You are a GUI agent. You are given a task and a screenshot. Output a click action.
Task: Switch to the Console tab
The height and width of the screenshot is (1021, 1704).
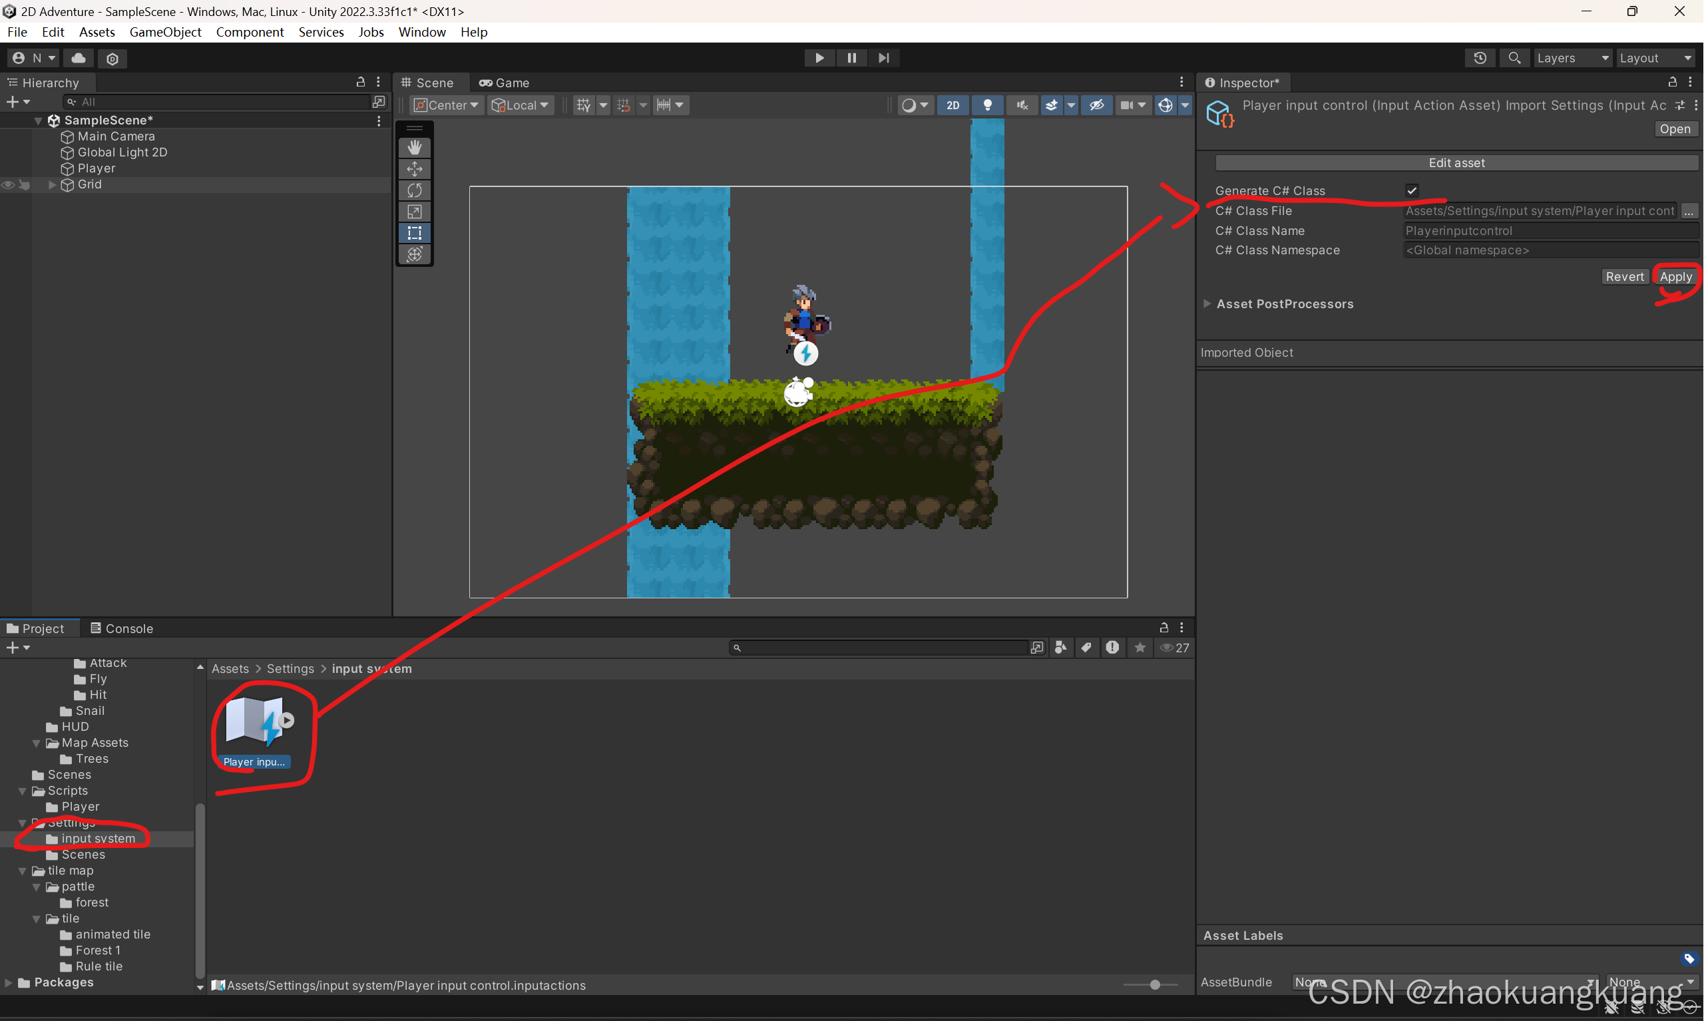pyautogui.click(x=122, y=628)
